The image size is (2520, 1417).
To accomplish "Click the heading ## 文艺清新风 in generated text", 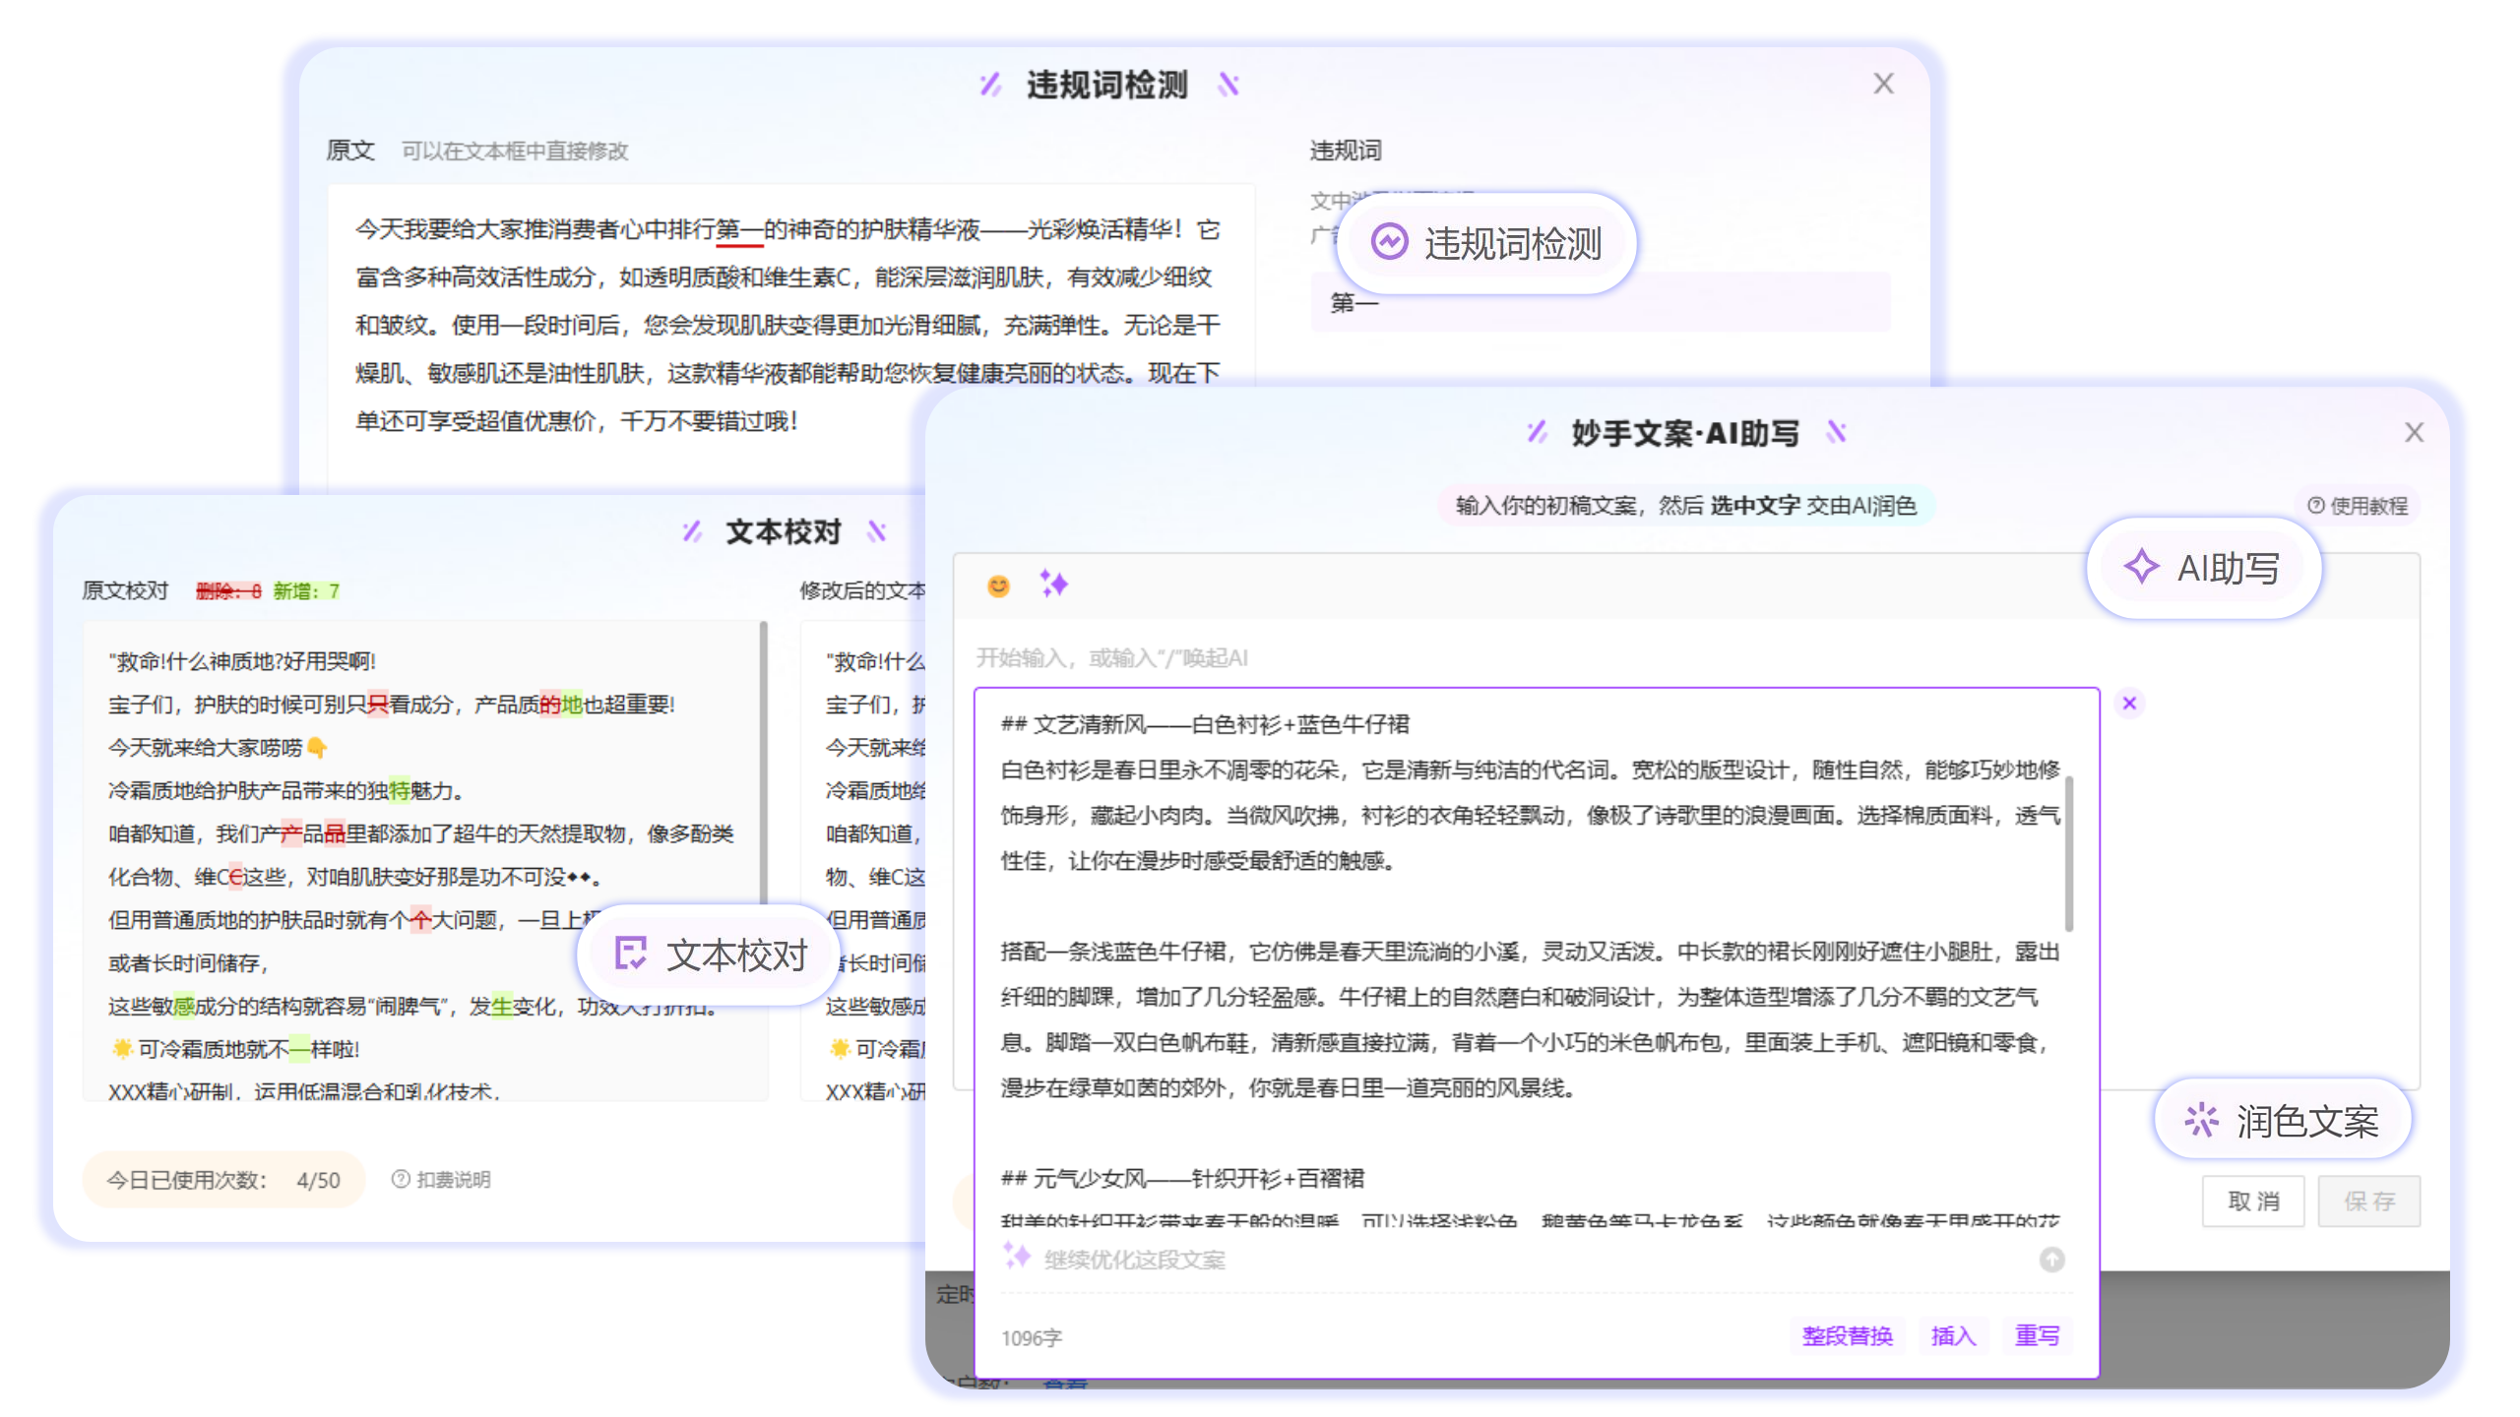I will (1205, 724).
